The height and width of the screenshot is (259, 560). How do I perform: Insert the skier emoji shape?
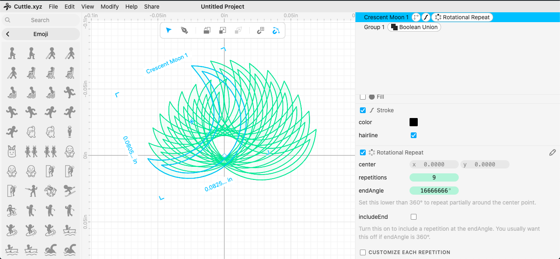[x=70, y=191]
